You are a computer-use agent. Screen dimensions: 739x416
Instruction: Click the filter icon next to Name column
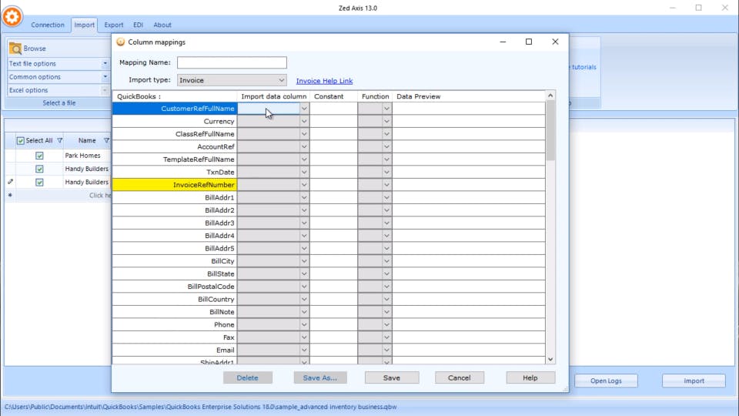(x=106, y=140)
